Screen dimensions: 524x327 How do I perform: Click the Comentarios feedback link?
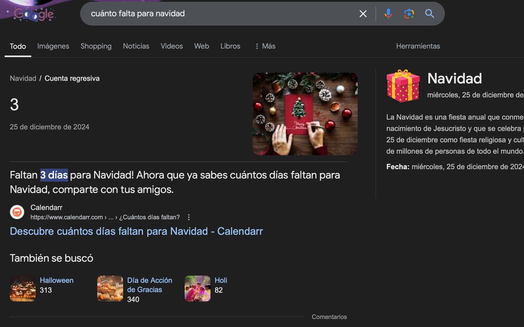pyautogui.click(x=329, y=317)
